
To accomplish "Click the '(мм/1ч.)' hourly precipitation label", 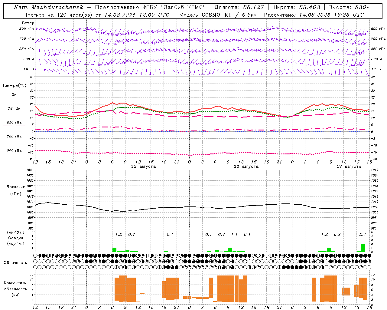I will tap(15, 244).
